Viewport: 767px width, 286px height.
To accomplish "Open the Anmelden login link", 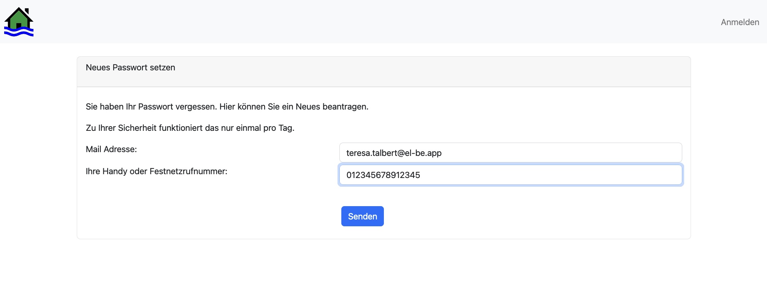I will click(740, 22).
